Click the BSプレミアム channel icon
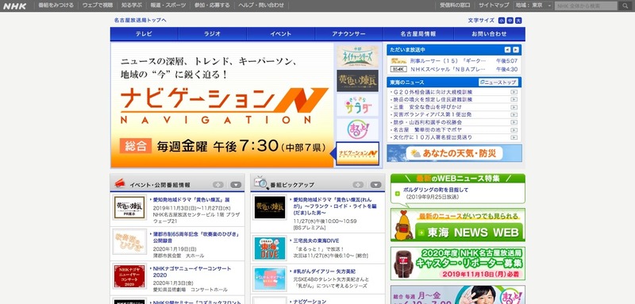This screenshot has height=304, width=635. [x=398, y=60]
